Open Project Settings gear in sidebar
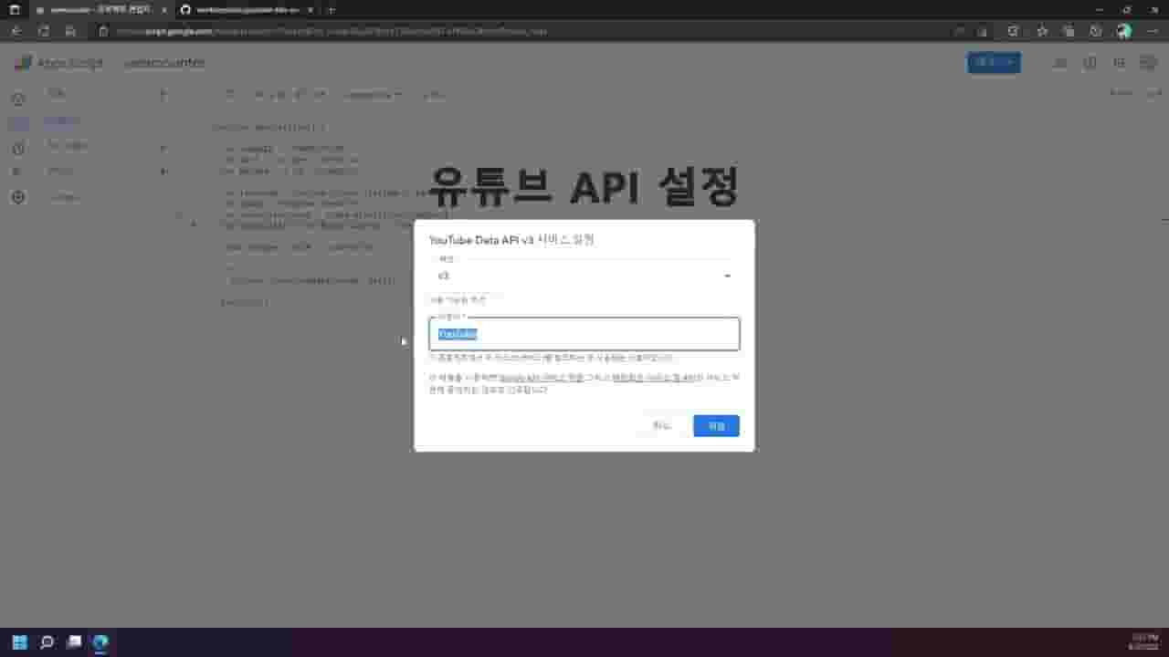 pos(18,197)
